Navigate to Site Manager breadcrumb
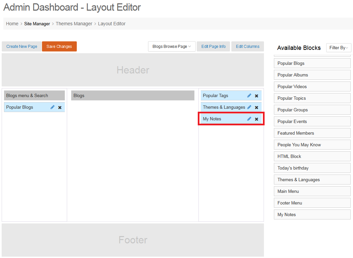The height and width of the screenshot is (258, 353). 37,24
